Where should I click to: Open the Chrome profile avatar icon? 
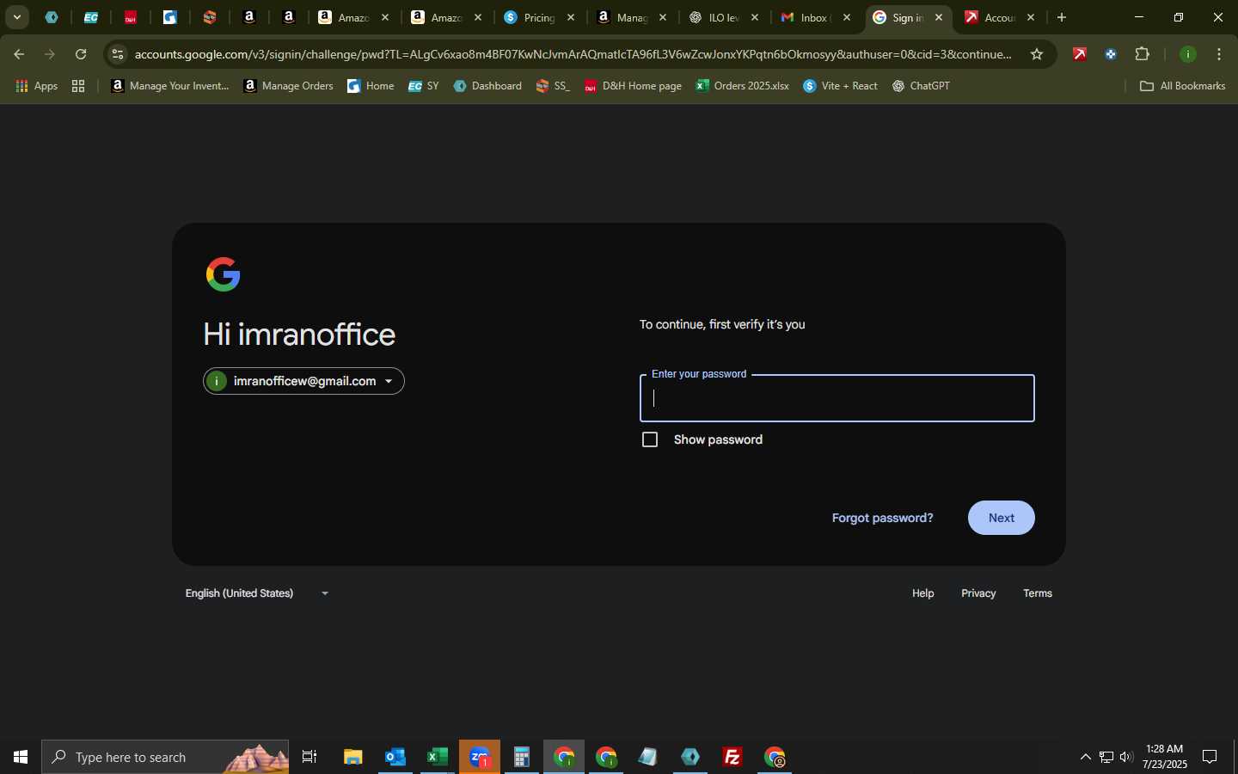(1188, 54)
